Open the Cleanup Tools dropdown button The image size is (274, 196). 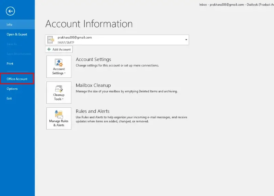(x=59, y=92)
